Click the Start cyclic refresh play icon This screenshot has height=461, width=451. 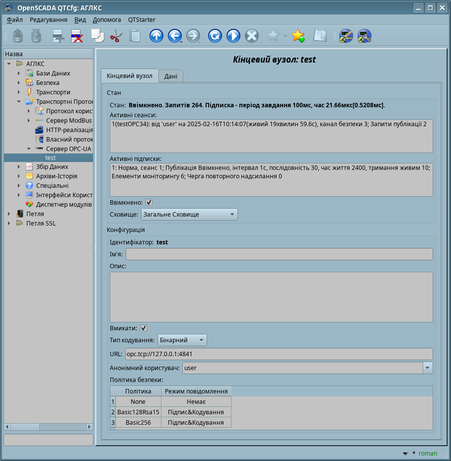[233, 36]
